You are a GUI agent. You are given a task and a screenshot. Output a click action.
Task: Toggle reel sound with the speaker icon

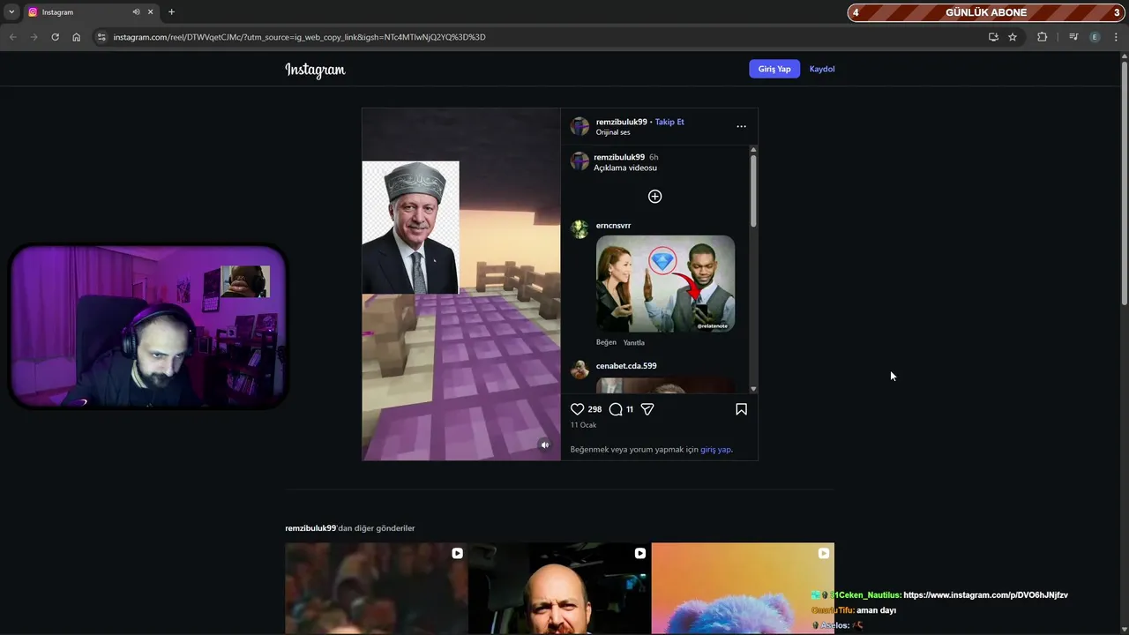point(544,445)
